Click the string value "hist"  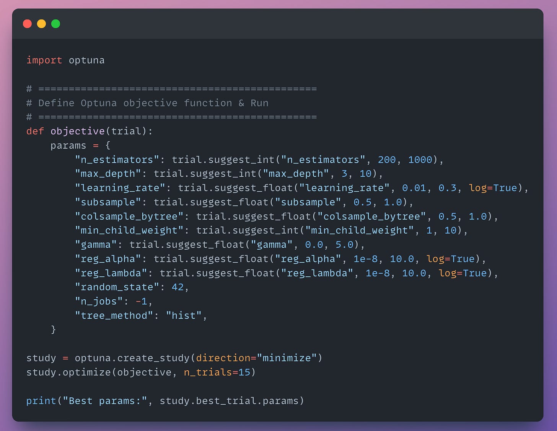pyautogui.click(x=184, y=316)
